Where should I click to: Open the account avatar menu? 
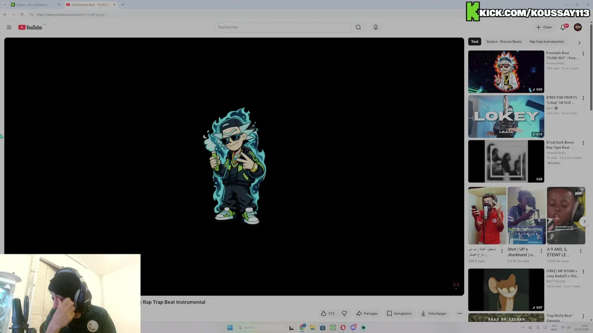point(578,27)
